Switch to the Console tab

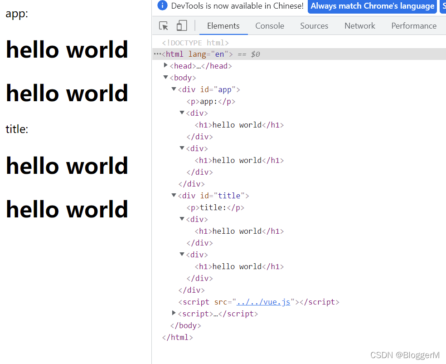click(269, 26)
